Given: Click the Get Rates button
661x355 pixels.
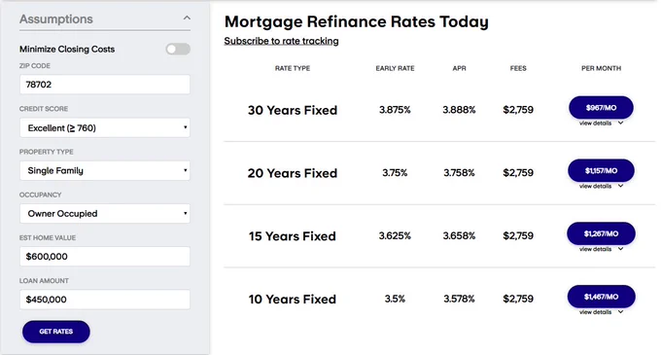Looking at the screenshot, I should point(56,332).
